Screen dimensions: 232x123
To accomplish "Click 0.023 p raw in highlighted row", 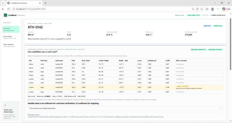I will [139, 87].
